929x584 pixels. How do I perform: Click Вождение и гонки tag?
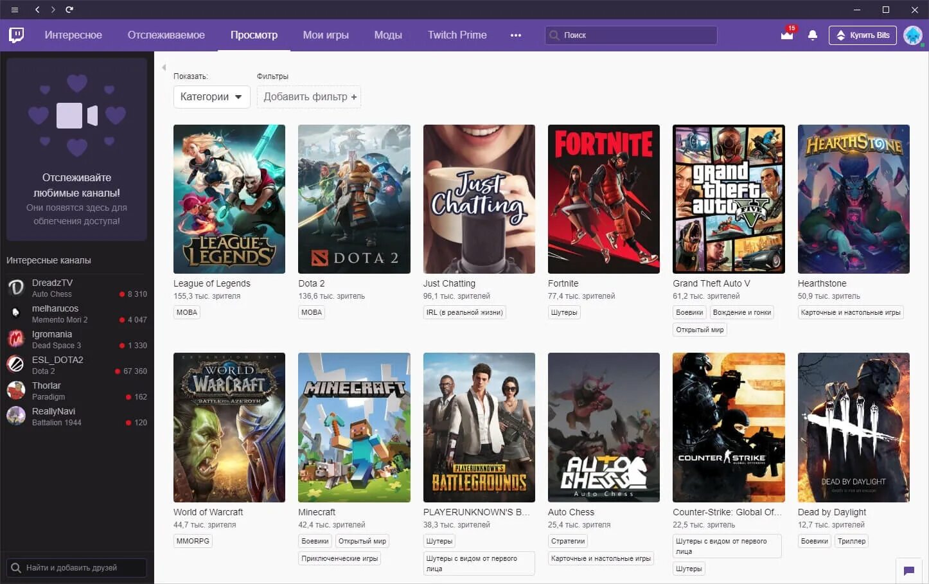coord(742,312)
